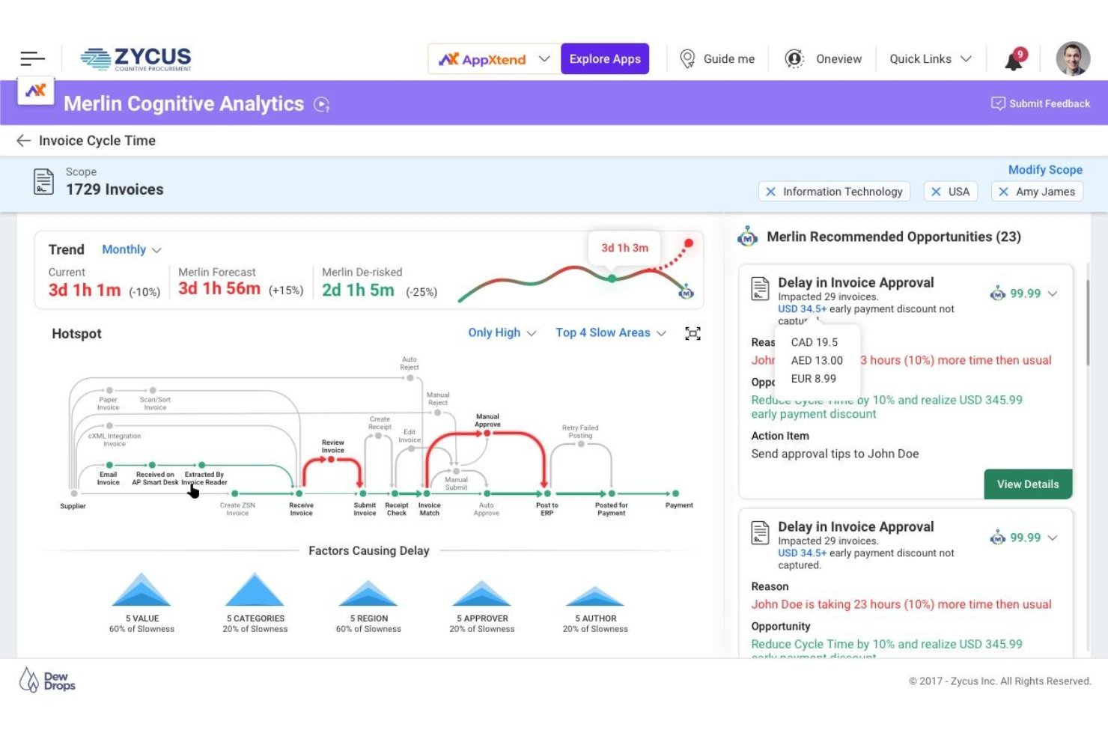The image size is (1108, 739).
Task: Open Oneview
Action: point(824,59)
